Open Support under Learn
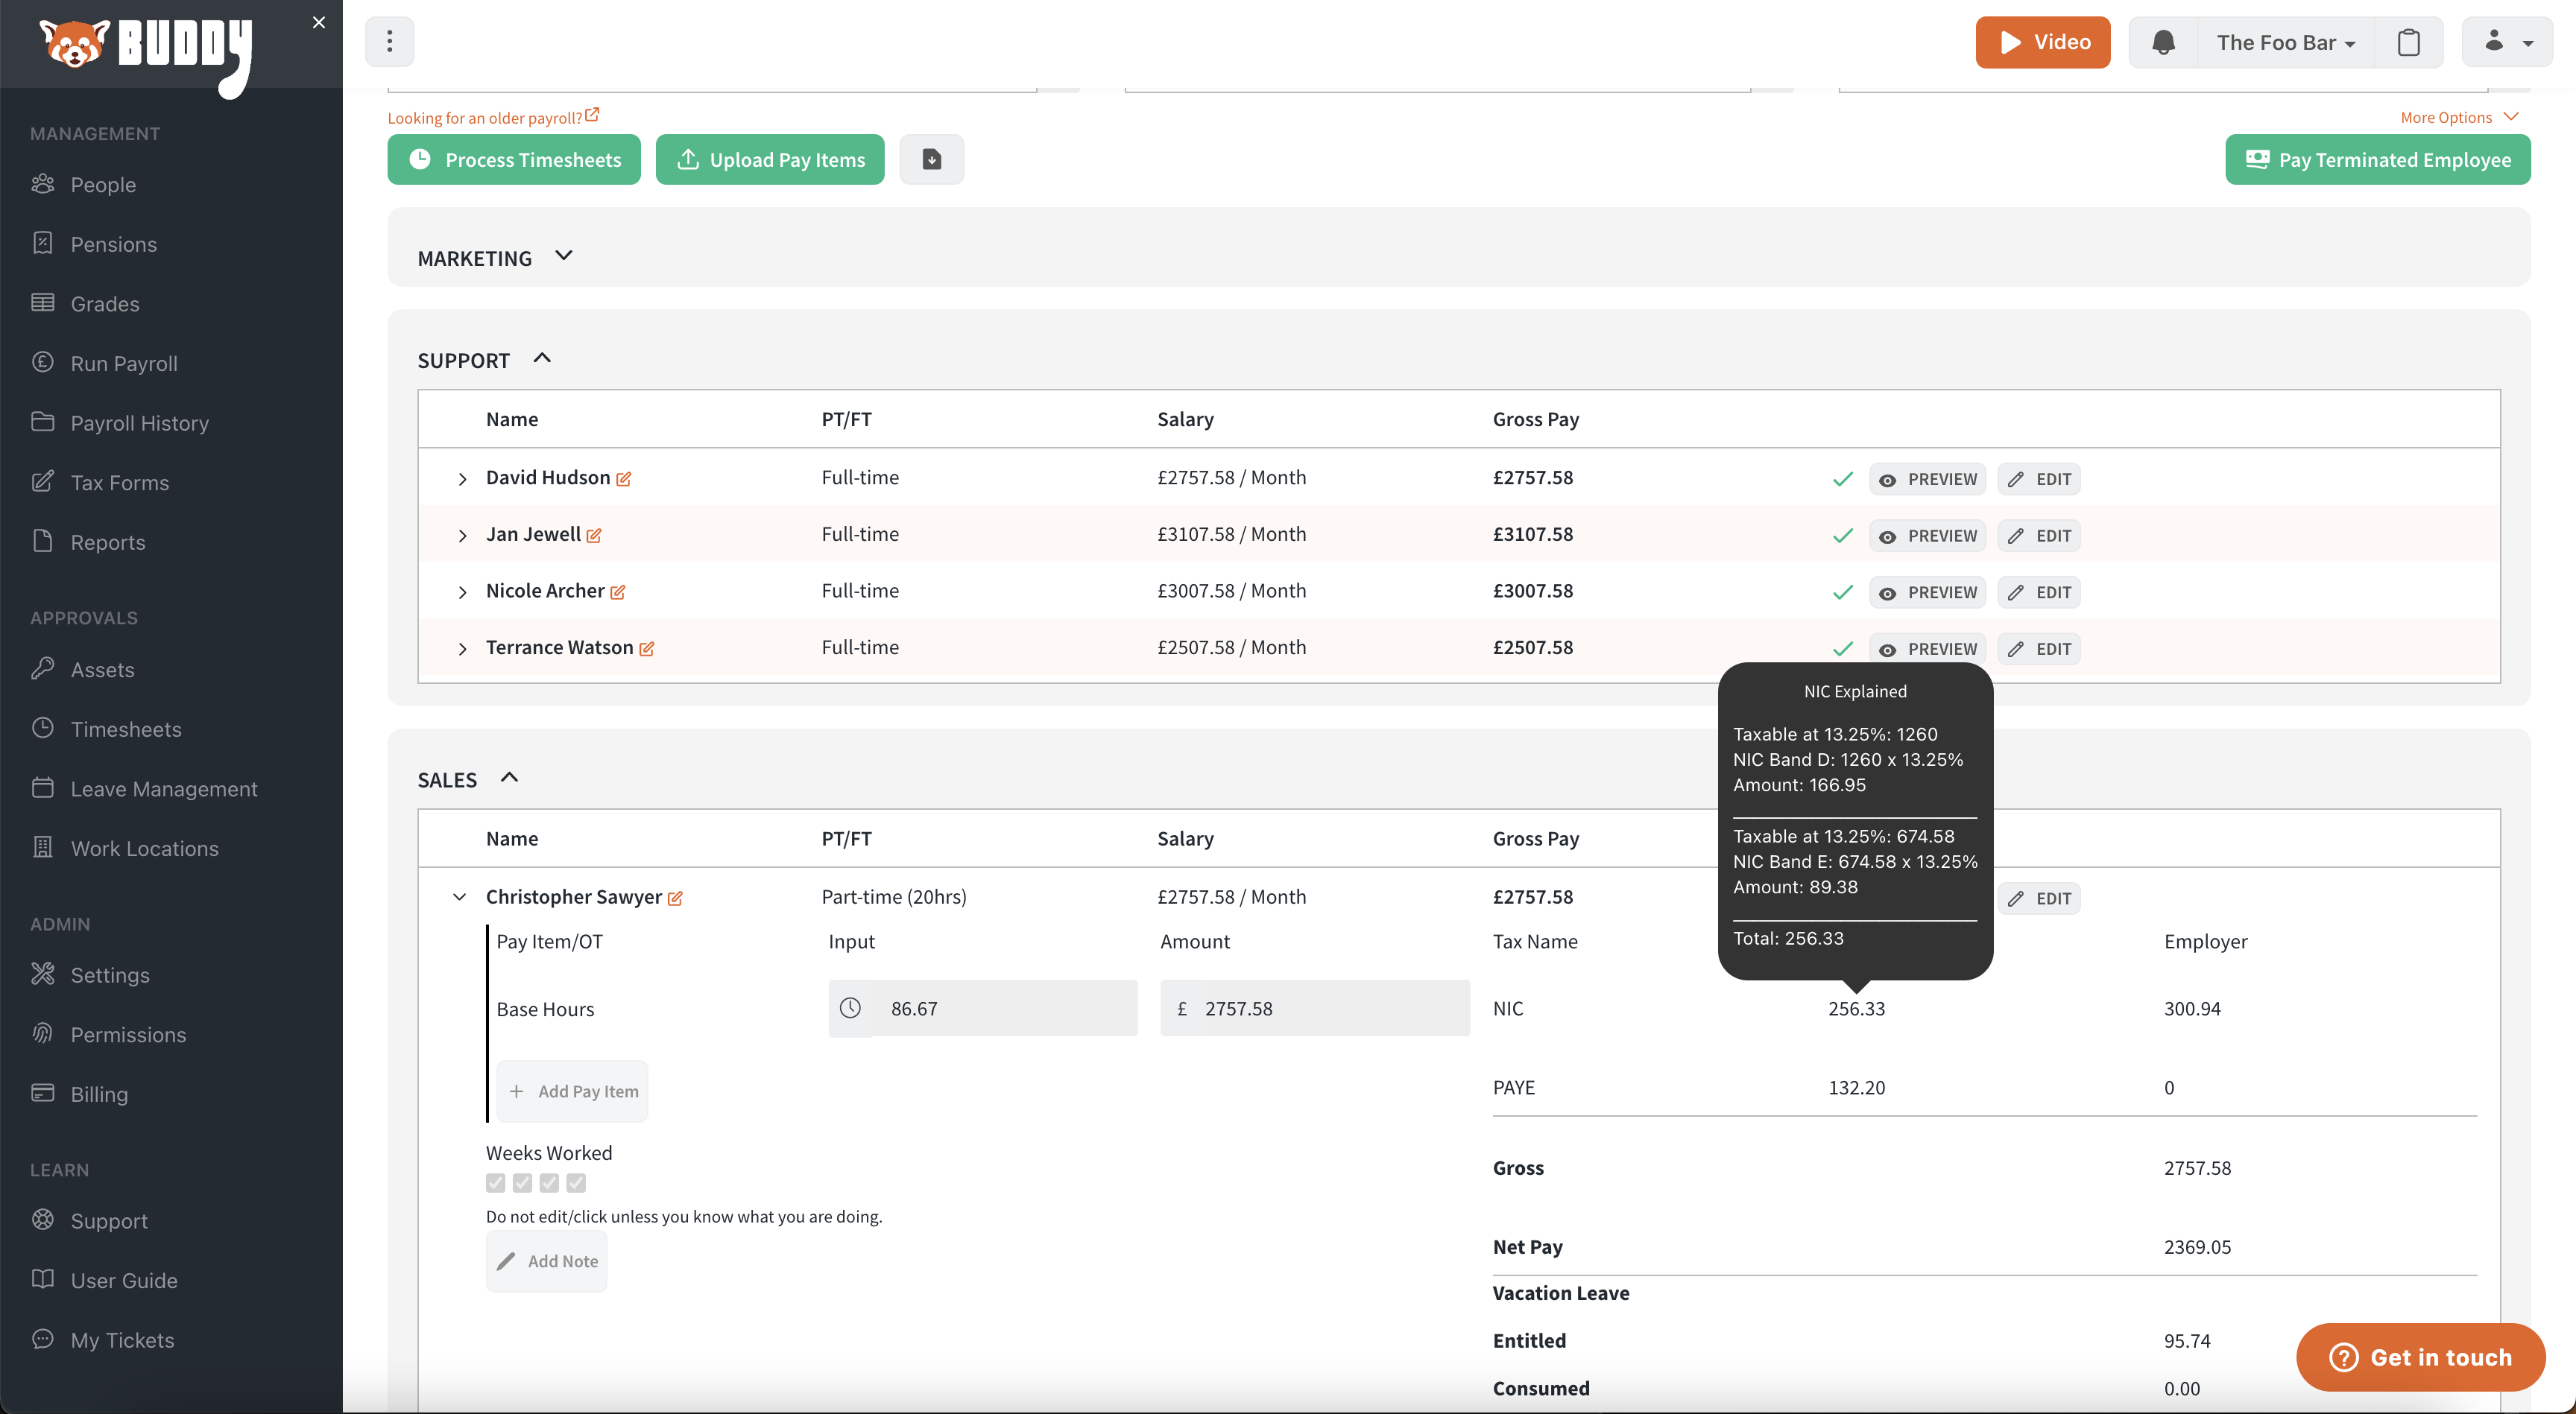Image resolution: width=2576 pixels, height=1414 pixels. click(x=109, y=1221)
